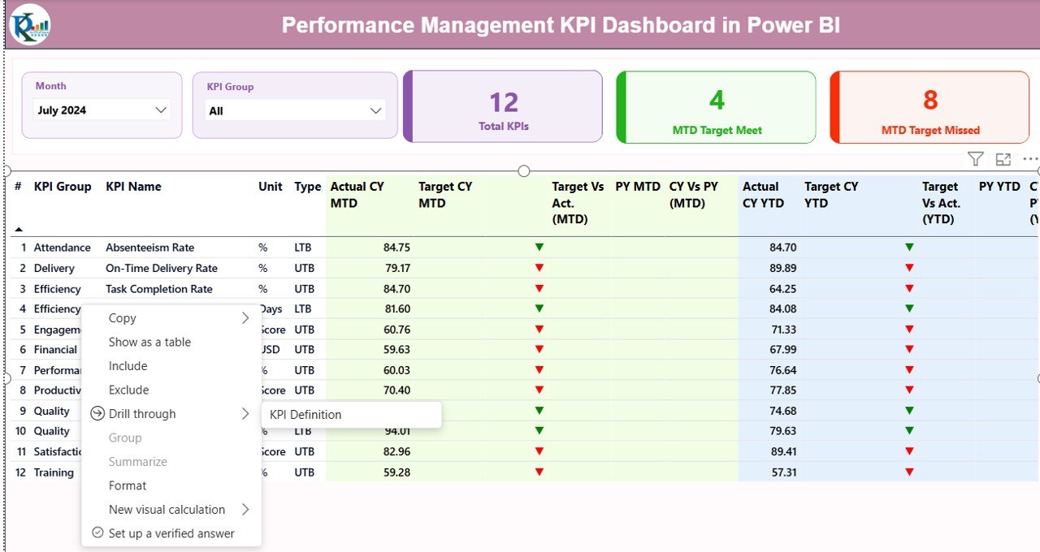
Task: Click the verified answer checkmark icon
Action: pyautogui.click(x=97, y=533)
